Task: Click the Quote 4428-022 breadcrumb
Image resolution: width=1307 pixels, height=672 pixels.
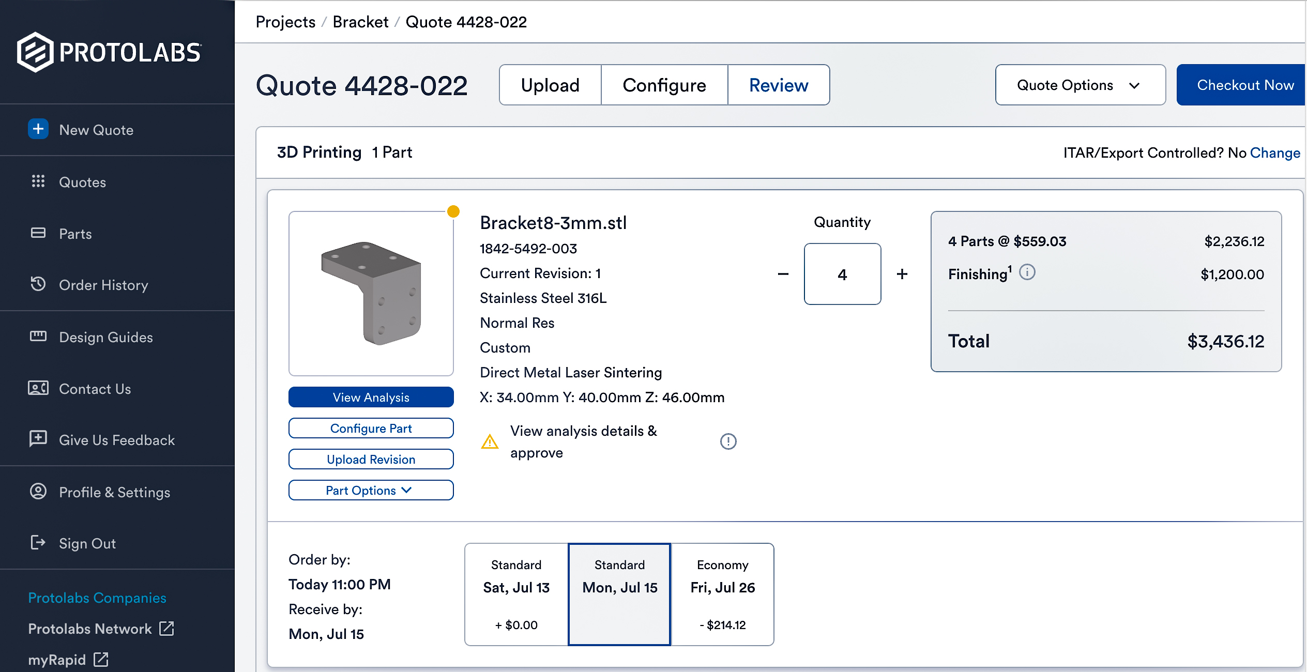Action: pos(466,22)
